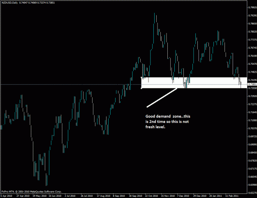Click the 0.78650 price axis label
Screen dimensions: 257x198
(253, 24)
